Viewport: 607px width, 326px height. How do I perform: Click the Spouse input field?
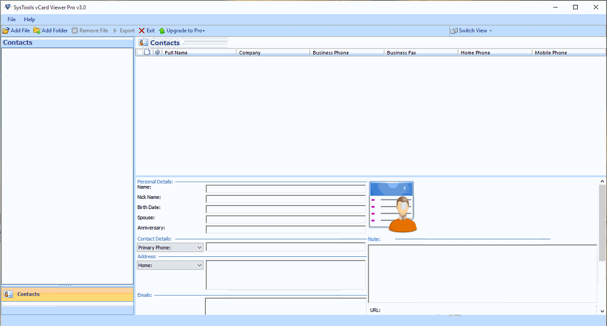pos(286,219)
